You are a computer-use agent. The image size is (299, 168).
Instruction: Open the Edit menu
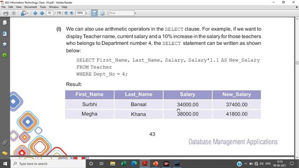[x=11, y=7]
